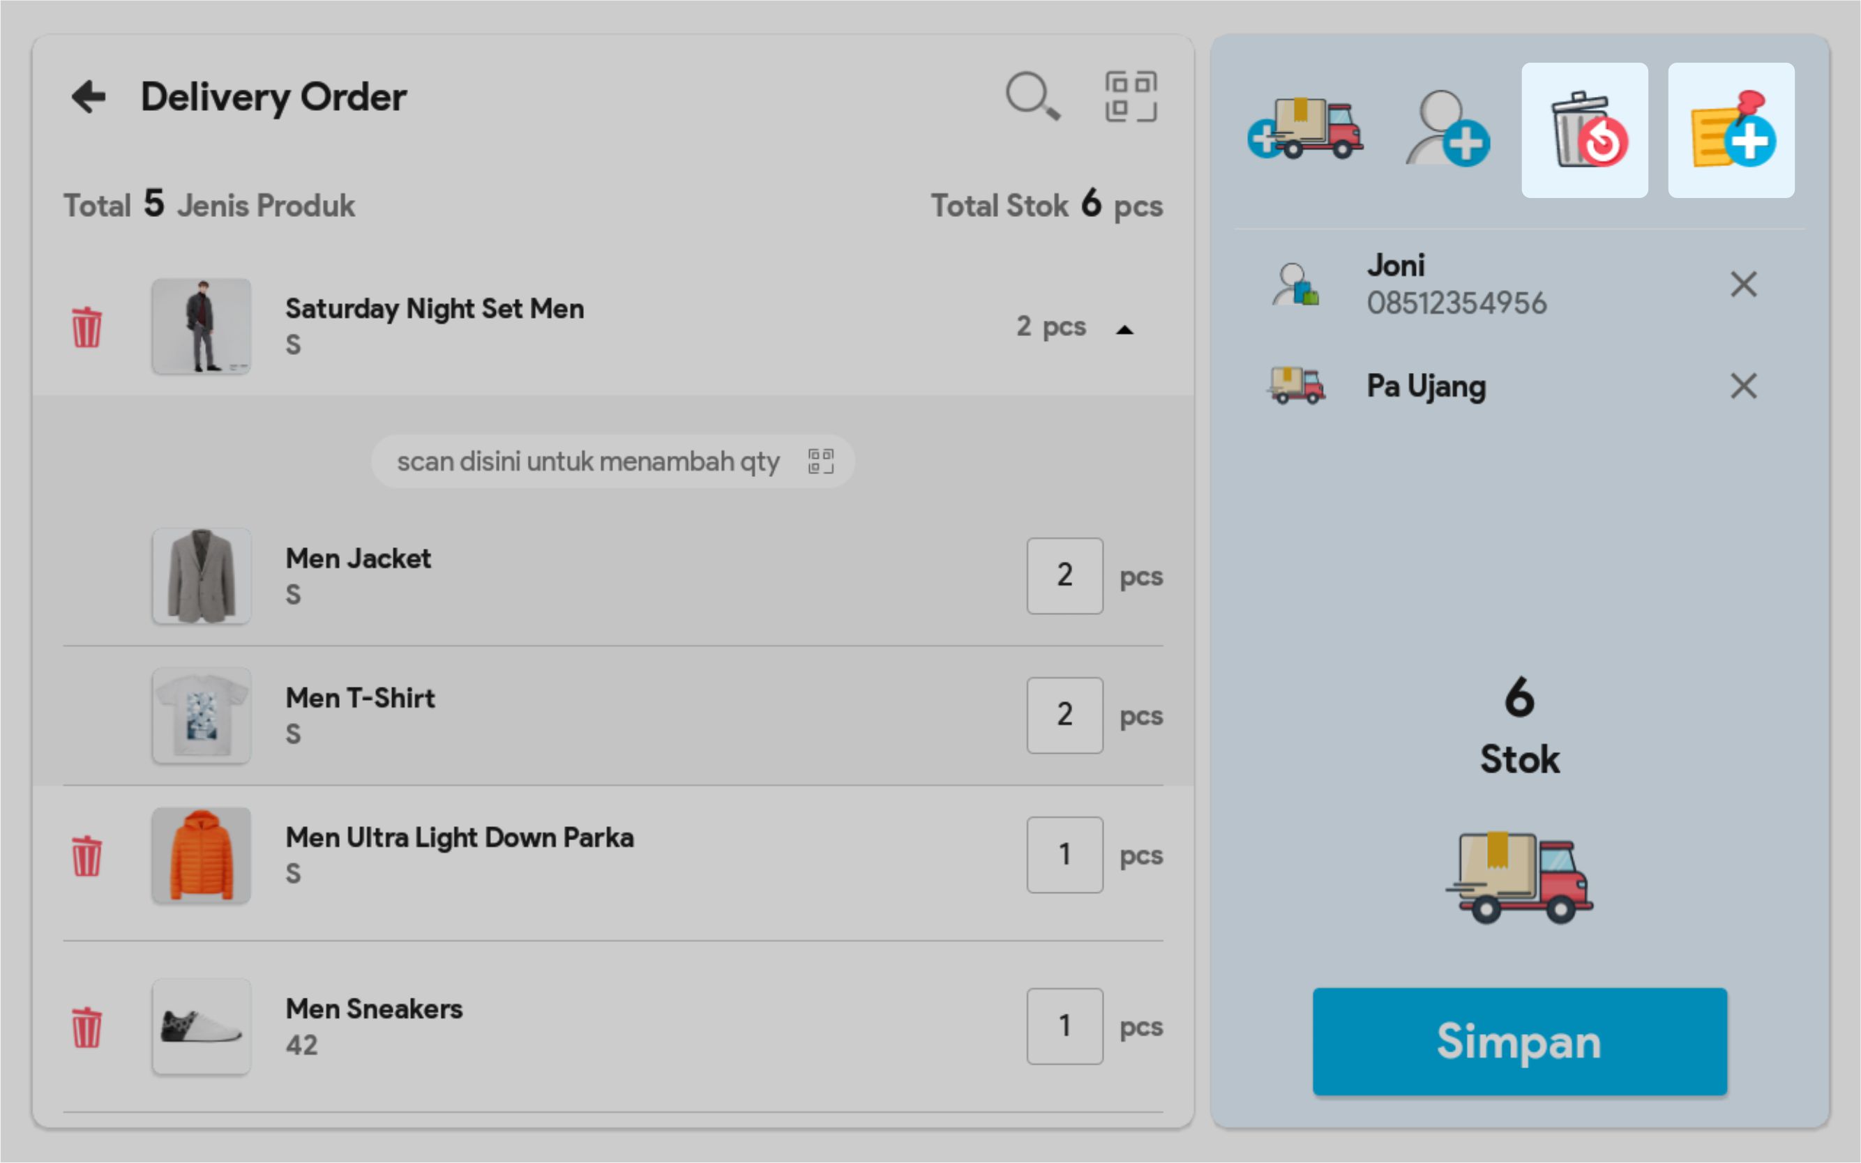
Task: Remove customer Joni from the order
Action: (1742, 284)
